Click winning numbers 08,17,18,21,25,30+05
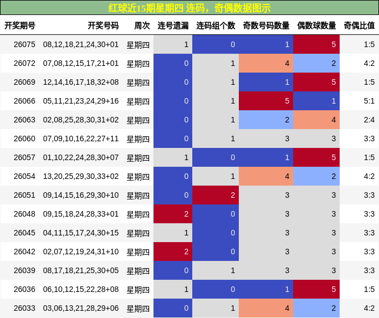Viewport: 379px width, 318px height. [x=81, y=271]
